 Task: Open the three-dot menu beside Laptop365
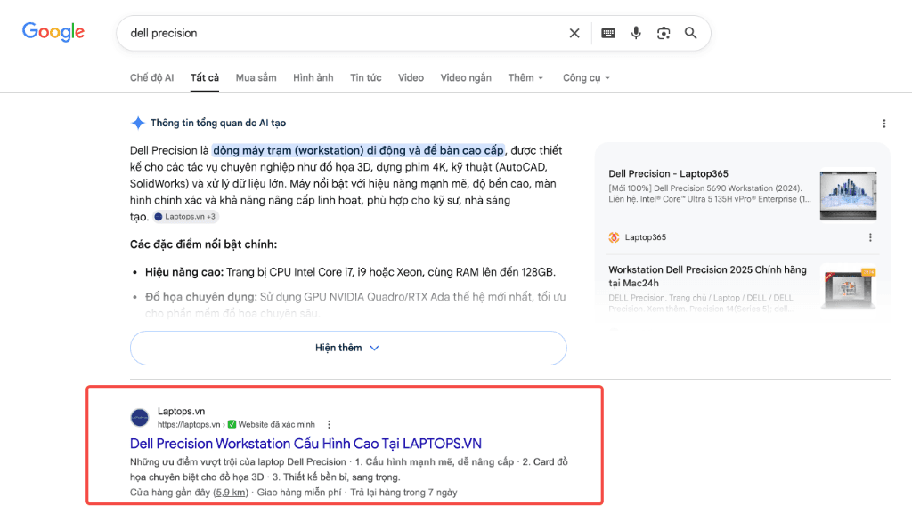[870, 237]
